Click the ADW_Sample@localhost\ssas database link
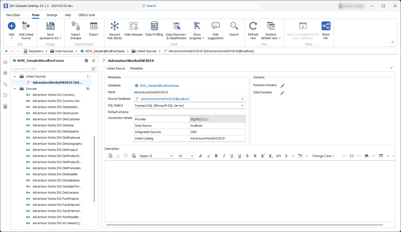The width and height of the screenshot is (401, 232). pyautogui.click(x=159, y=86)
